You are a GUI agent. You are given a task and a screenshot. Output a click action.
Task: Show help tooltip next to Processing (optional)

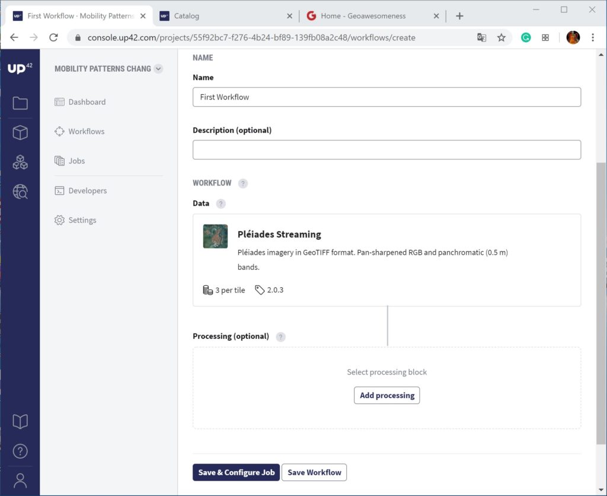(x=280, y=337)
